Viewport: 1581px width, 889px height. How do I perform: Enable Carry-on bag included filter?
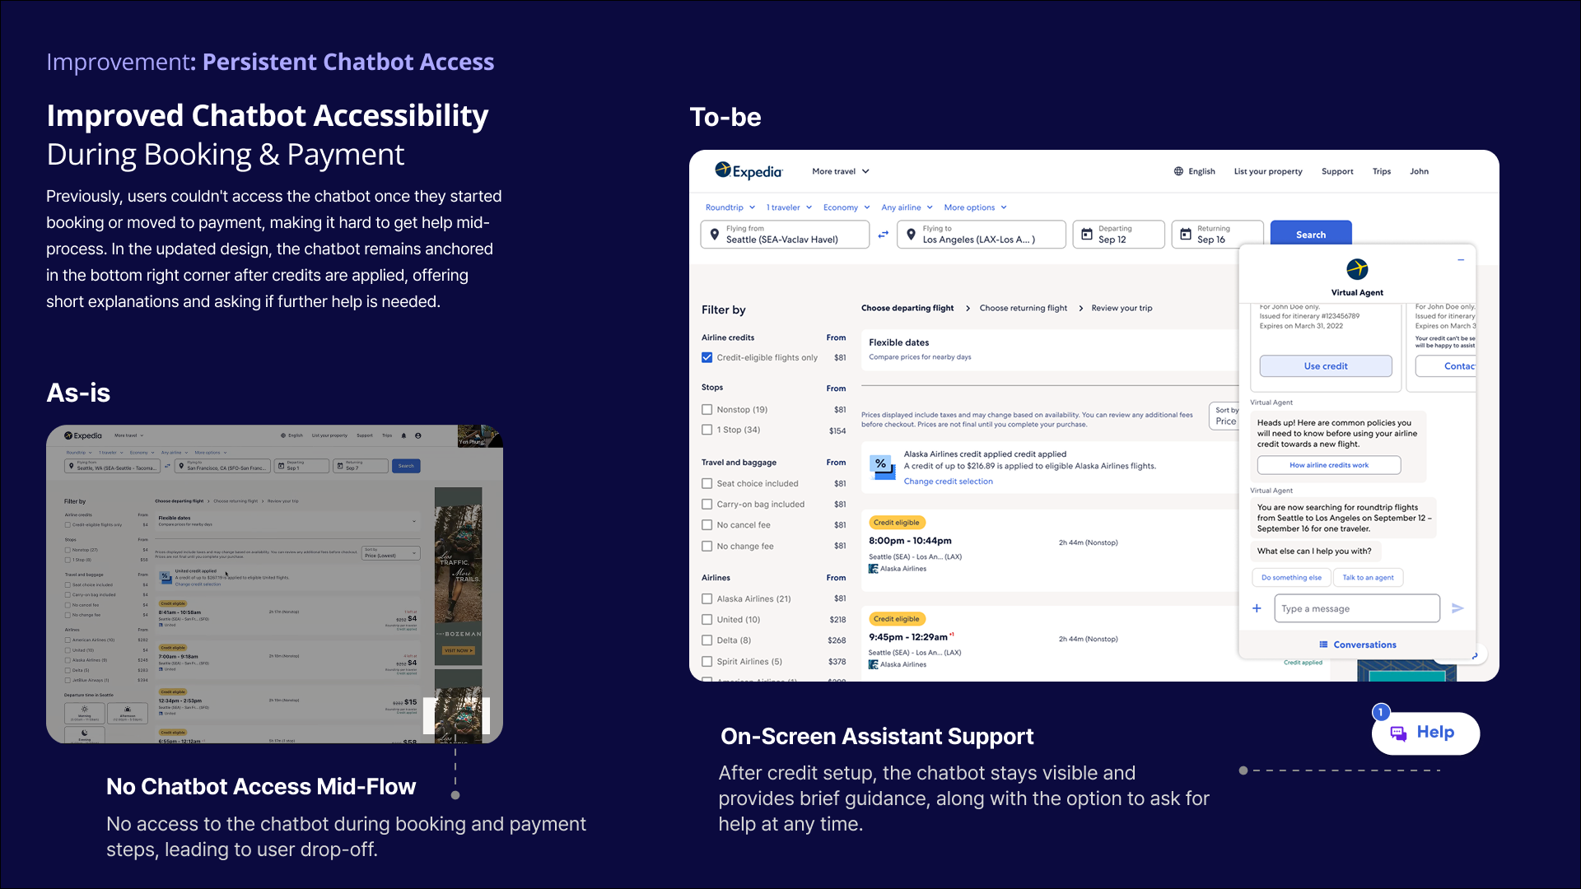(x=707, y=504)
